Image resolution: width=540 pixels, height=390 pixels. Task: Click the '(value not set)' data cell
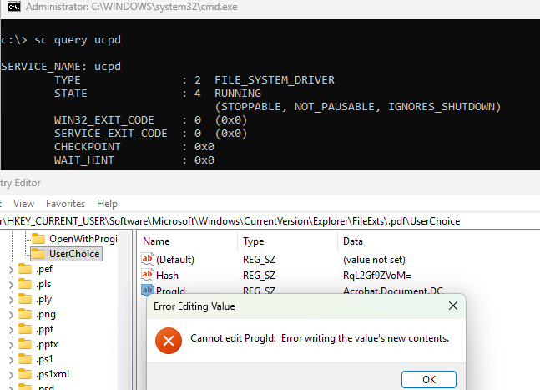point(374,260)
